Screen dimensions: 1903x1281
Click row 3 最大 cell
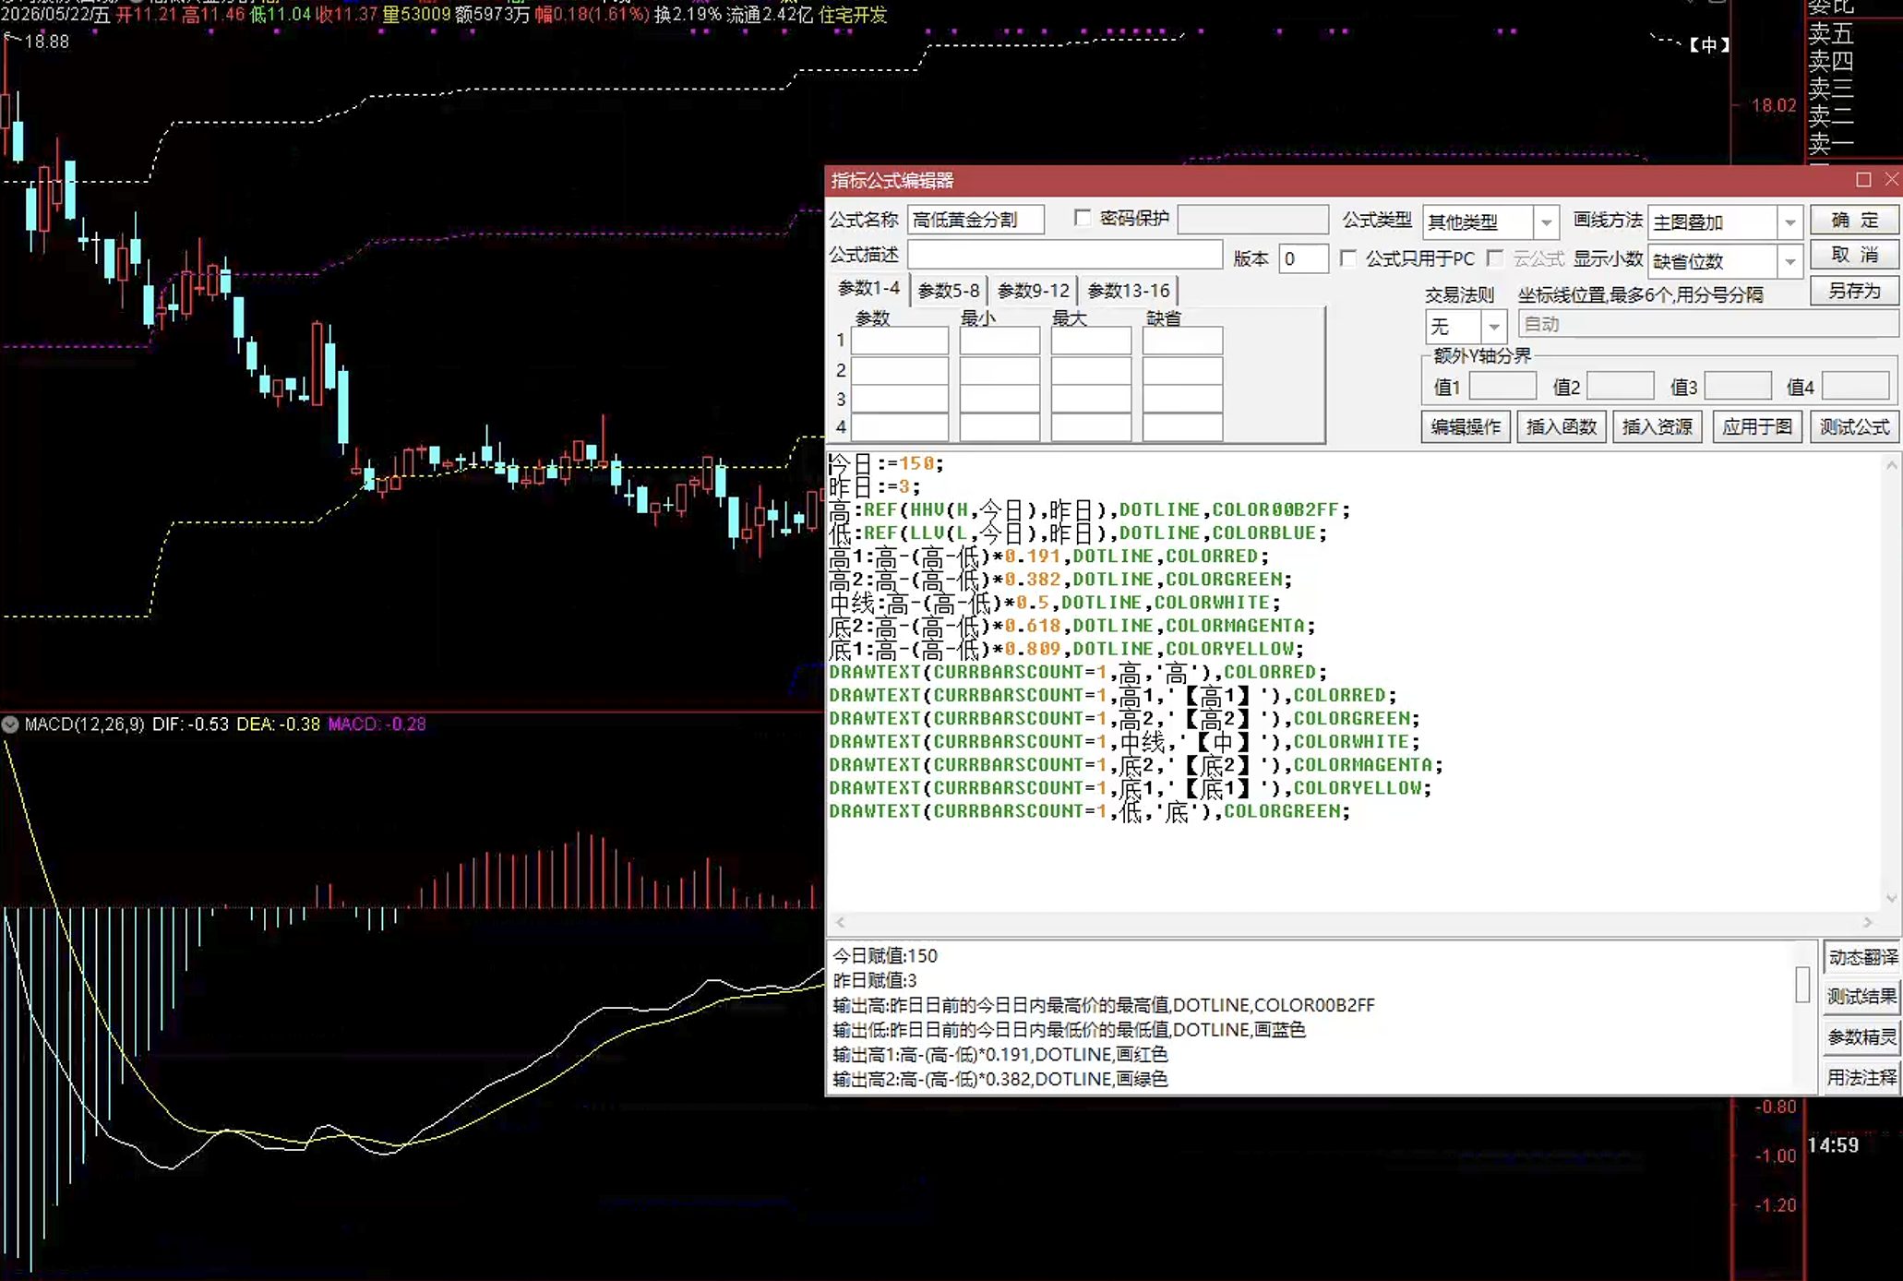1091,400
